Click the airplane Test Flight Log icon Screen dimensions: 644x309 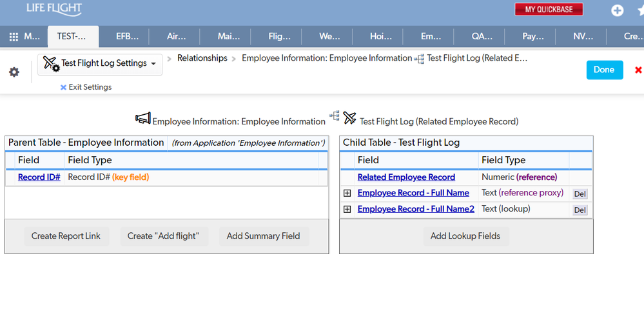349,118
